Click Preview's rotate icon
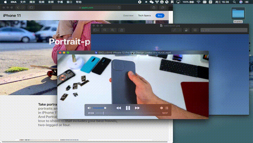 pyautogui.click(x=186, y=30)
